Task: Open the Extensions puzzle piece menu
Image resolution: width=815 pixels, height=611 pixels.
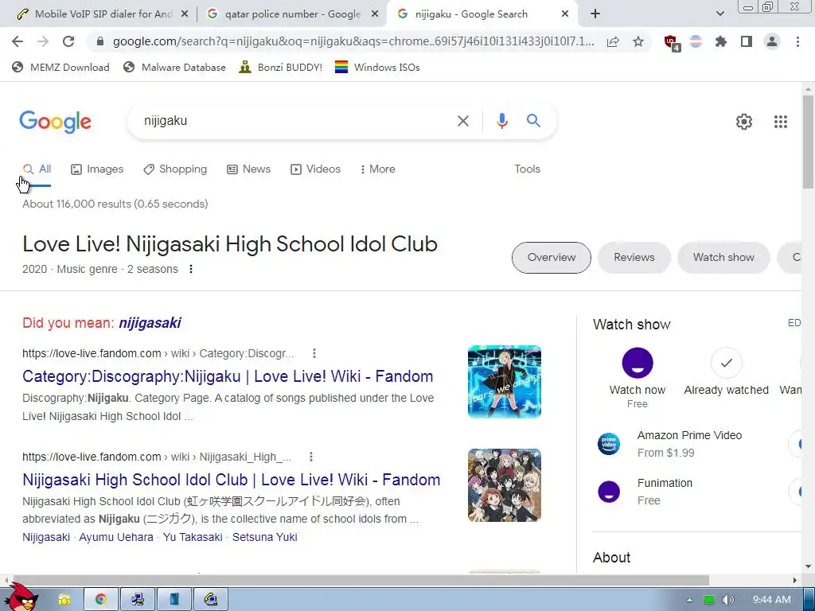Action: point(721,41)
